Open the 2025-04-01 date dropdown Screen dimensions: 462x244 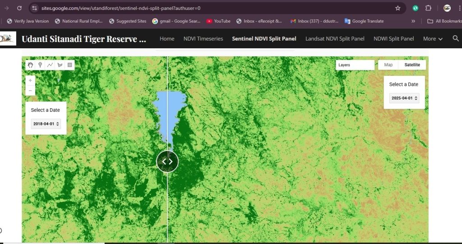click(x=405, y=98)
